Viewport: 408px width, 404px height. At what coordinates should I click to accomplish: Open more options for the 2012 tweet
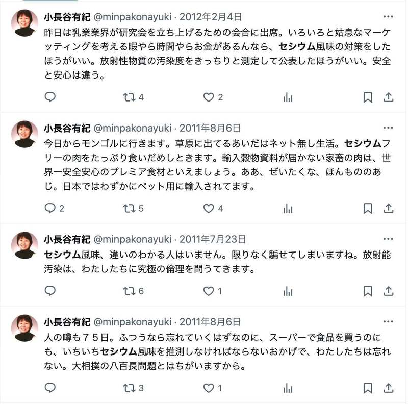point(388,17)
